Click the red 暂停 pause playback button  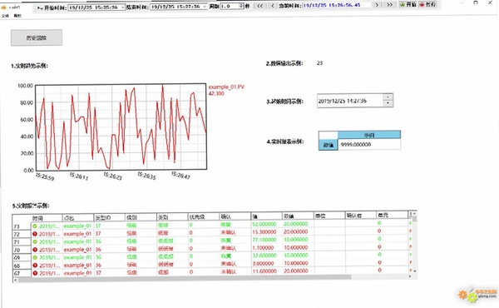[x=428, y=4]
